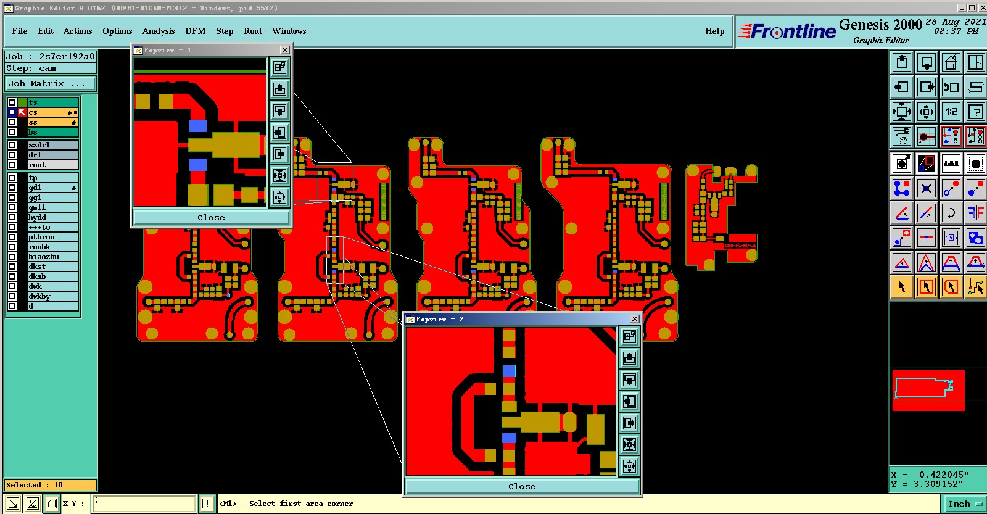Image resolution: width=987 pixels, height=514 pixels.
Task: Enable the drl layer checkbox
Action: (x=12, y=155)
